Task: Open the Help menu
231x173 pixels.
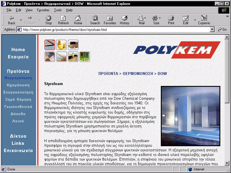Action: pos(69,10)
